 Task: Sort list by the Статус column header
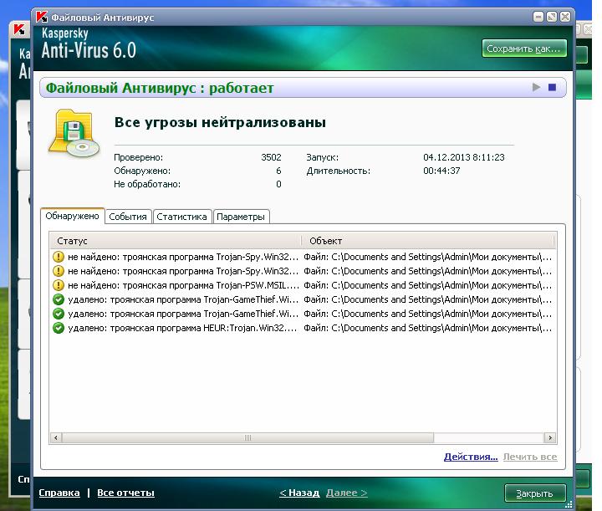[176, 241]
